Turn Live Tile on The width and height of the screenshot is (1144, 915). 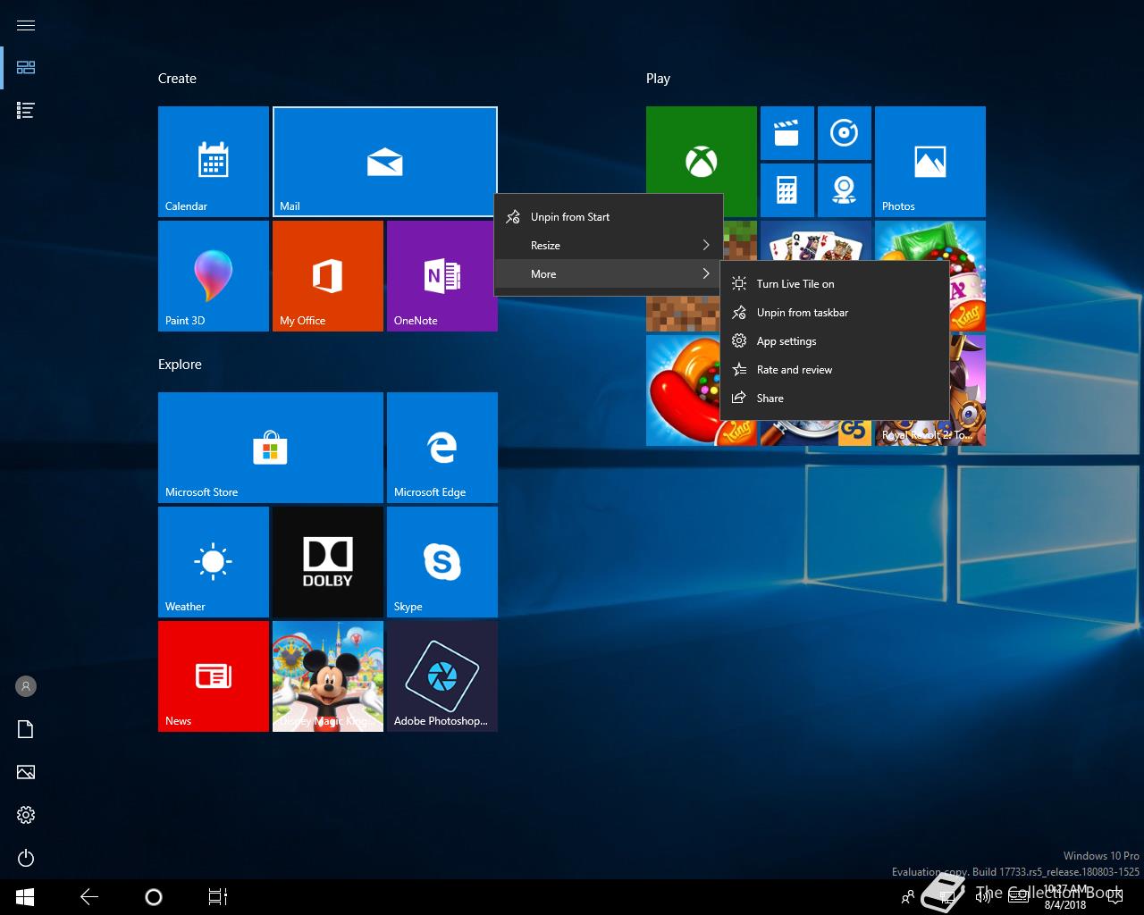(x=835, y=284)
